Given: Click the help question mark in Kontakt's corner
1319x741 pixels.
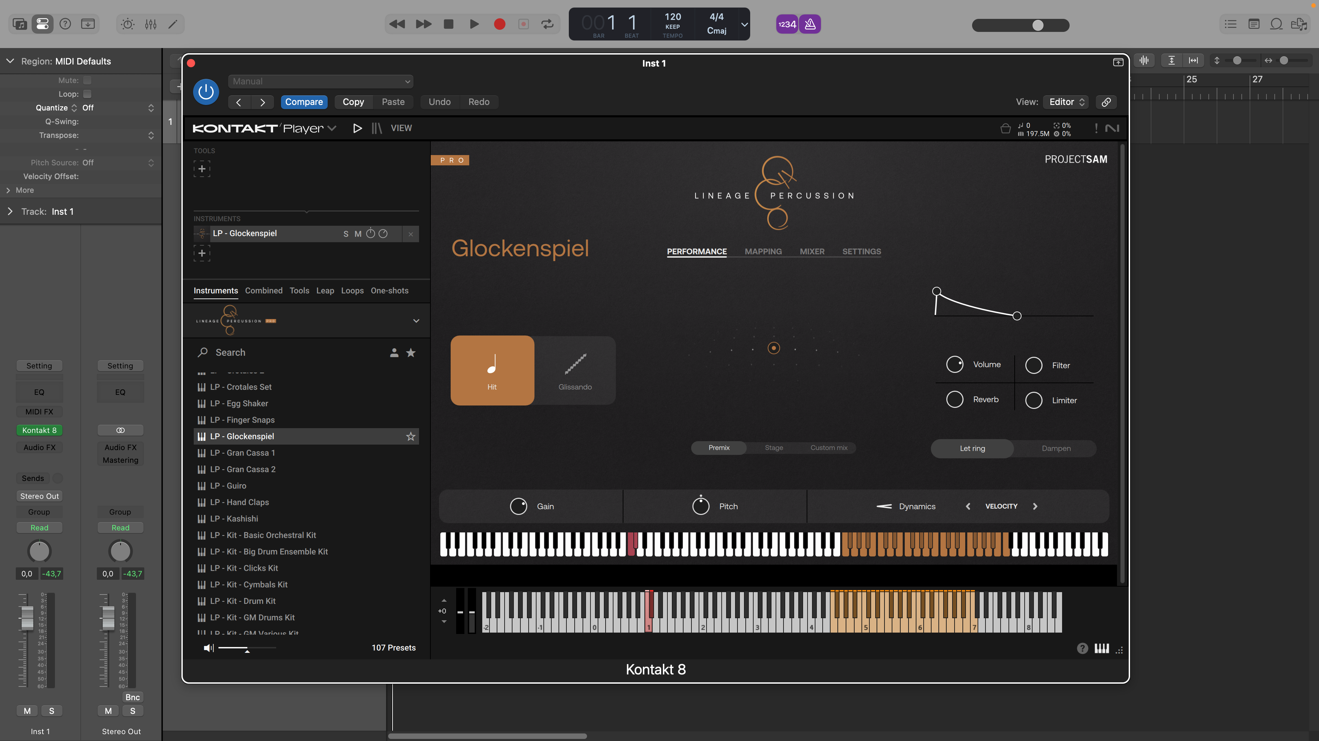Looking at the screenshot, I should point(1082,648).
